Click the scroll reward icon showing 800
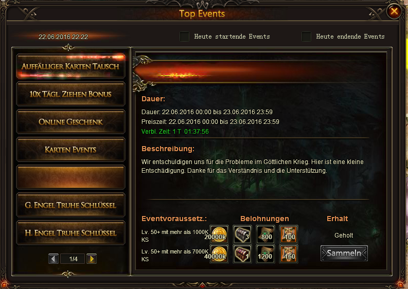 pyautogui.click(x=265, y=234)
